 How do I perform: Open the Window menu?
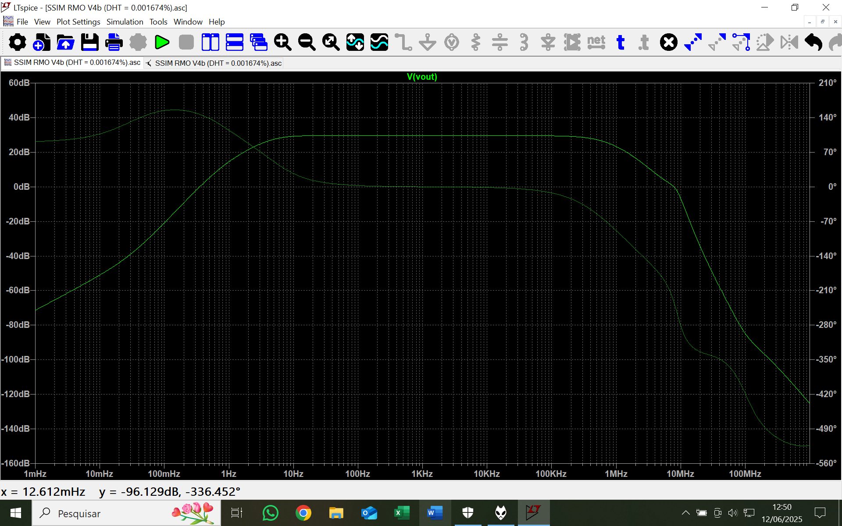tap(188, 22)
